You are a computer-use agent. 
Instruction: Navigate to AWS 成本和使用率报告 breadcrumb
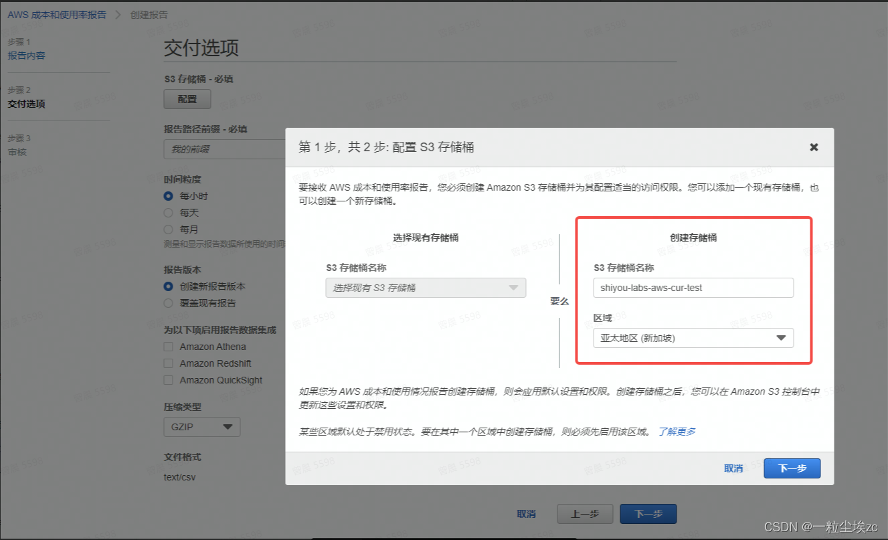click(x=58, y=13)
